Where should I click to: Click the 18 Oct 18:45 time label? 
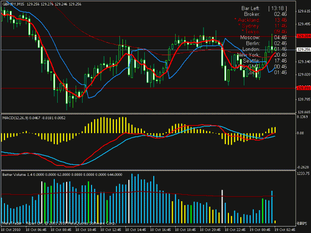click(185, 230)
